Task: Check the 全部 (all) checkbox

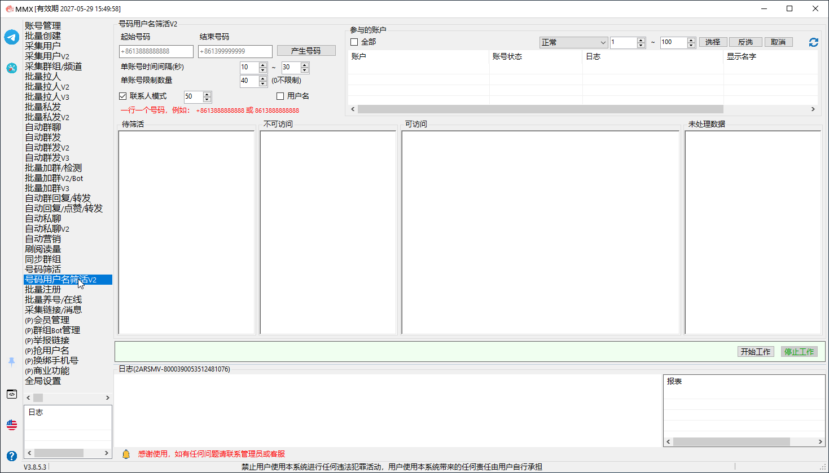Action: point(354,42)
